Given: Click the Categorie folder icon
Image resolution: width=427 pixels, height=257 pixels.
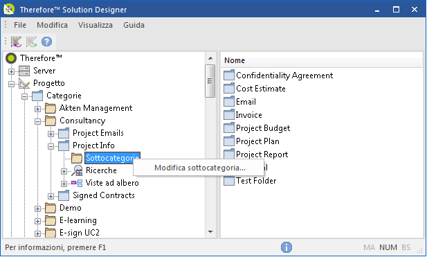Looking at the screenshot, I should 37,96.
